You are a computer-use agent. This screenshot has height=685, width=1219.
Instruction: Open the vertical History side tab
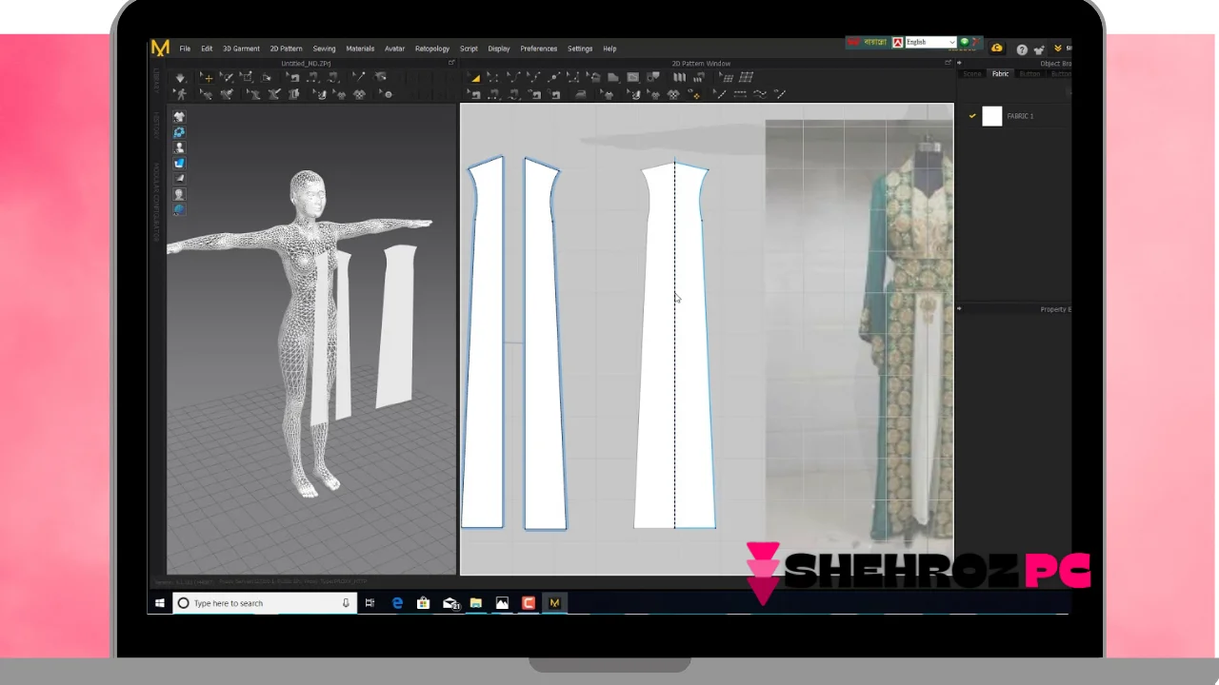[156, 125]
